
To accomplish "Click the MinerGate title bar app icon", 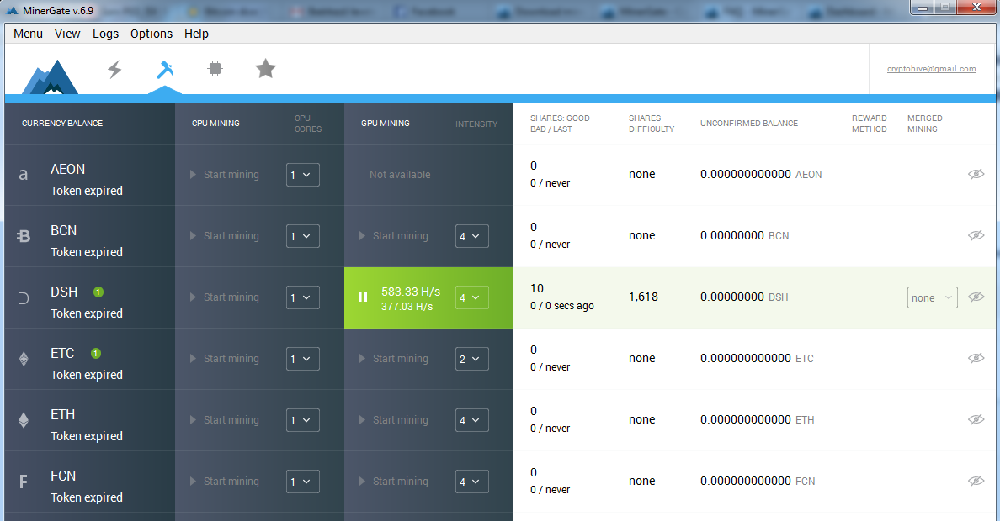I will click(12, 10).
